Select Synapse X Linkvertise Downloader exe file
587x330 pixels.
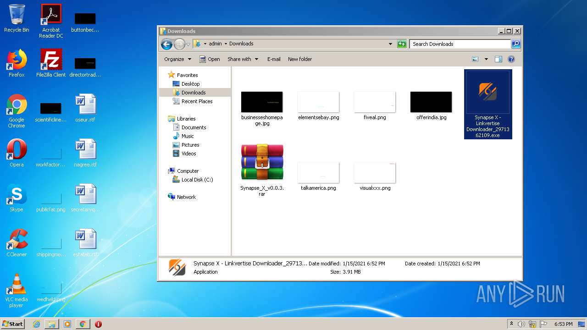pyautogui.click(x=487, y=104)
